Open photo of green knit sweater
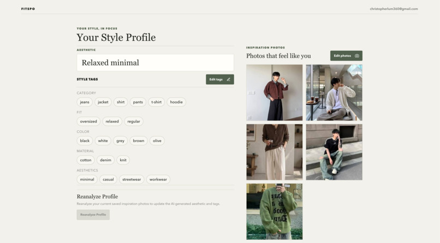The width and height of the screenshot is (440, 243). coord(275,211)
